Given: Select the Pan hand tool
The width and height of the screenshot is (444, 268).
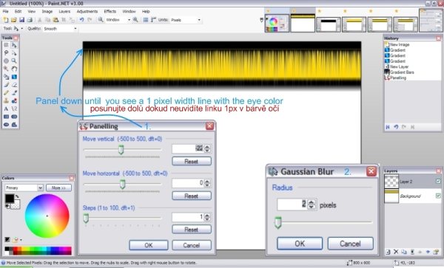Looking at the screenshot, I should pyautogui.click(x=14, y=69).
